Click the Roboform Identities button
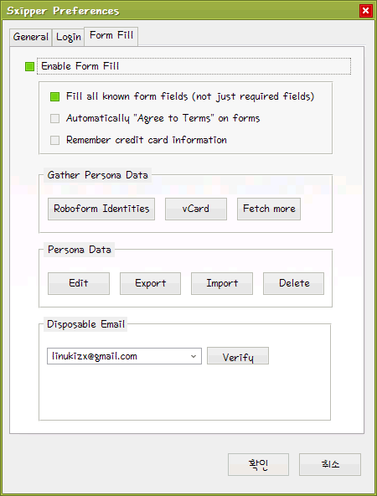Viewport: 377px width, 496px height. pos(101,209)
